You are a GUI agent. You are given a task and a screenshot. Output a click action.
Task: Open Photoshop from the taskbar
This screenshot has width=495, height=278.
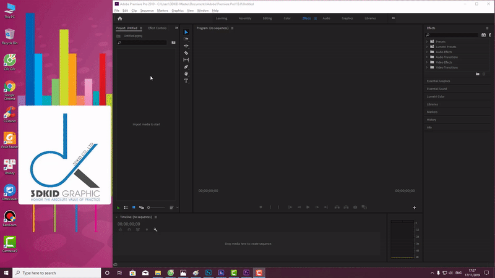pos(209,273)
